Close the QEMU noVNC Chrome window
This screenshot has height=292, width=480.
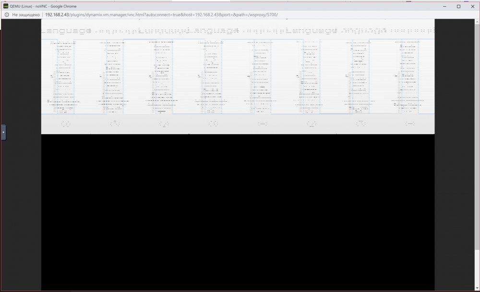pyautogui.click(x=473, y=6)
